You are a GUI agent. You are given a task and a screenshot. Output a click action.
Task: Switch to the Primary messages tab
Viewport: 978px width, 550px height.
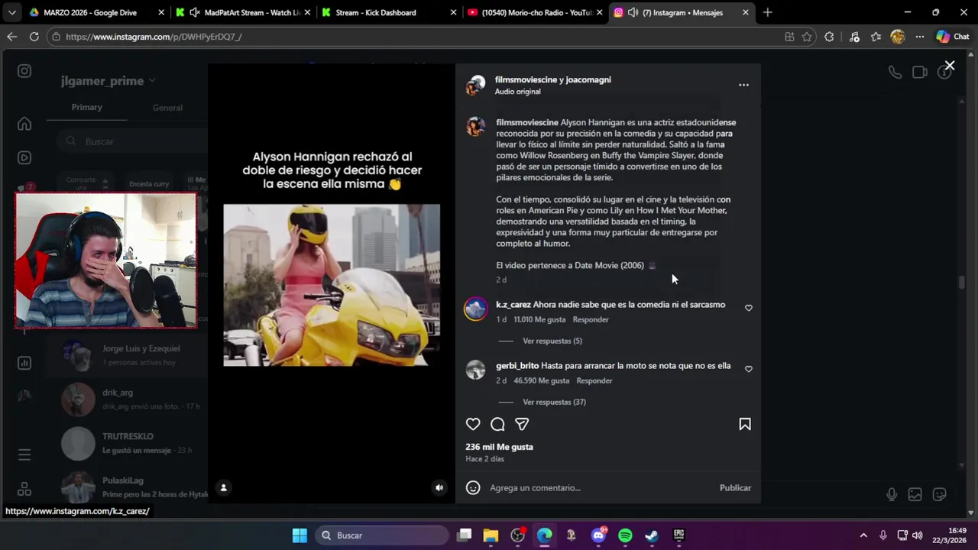coord(86,107)
